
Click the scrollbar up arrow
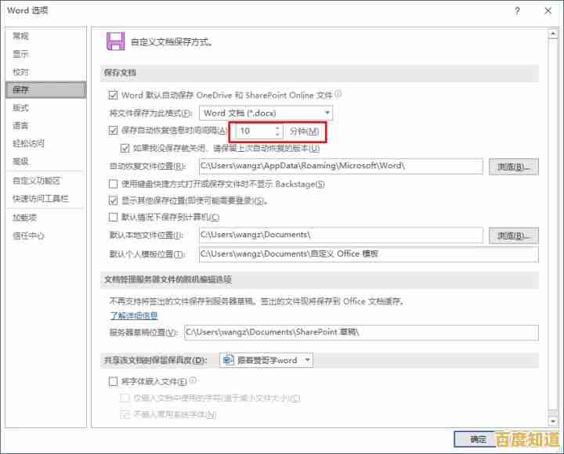553,34
